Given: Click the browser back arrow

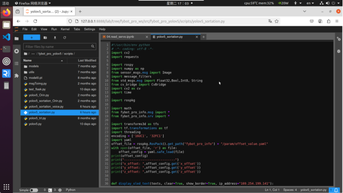Looking at the screenshot, I should 18,21.
